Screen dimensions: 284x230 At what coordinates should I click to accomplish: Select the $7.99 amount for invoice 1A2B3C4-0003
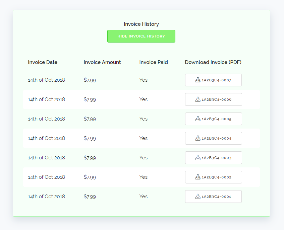click(90, 158)
